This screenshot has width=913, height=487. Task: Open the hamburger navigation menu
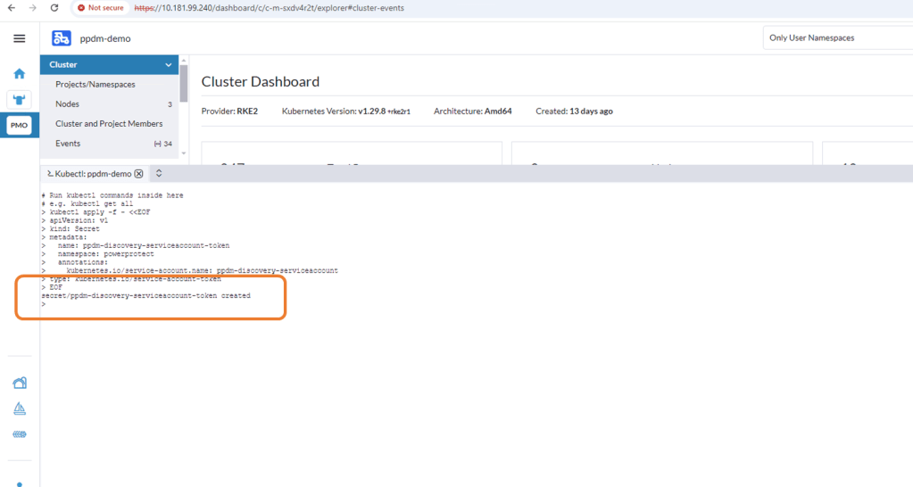click(19, 38)
